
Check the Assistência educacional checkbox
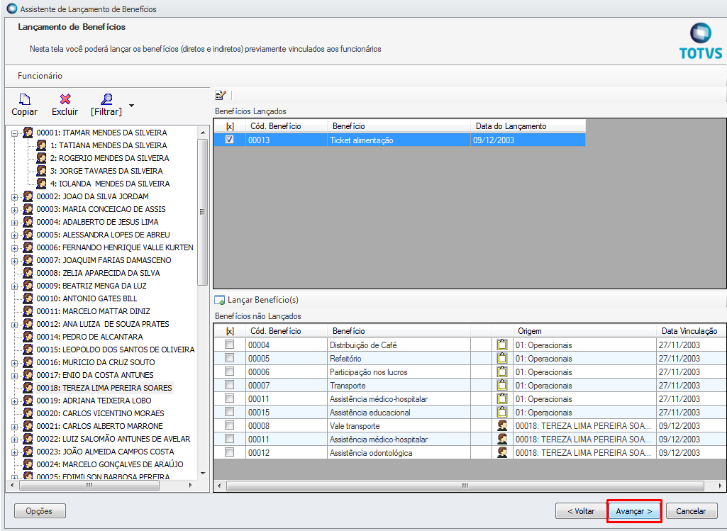point(230,411)
